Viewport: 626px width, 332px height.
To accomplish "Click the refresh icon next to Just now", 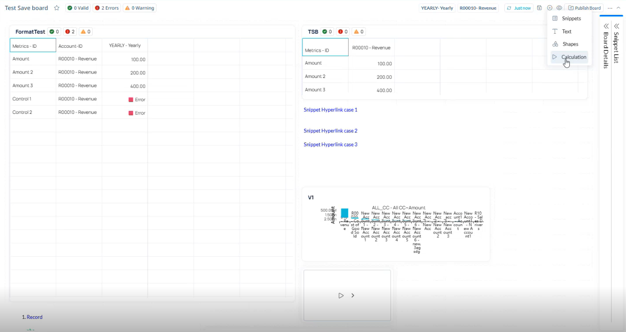I will pyautogui.click(x=509, y=7).
